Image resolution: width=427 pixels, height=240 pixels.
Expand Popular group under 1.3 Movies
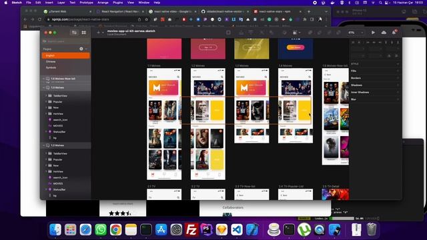tap(46, 102)
